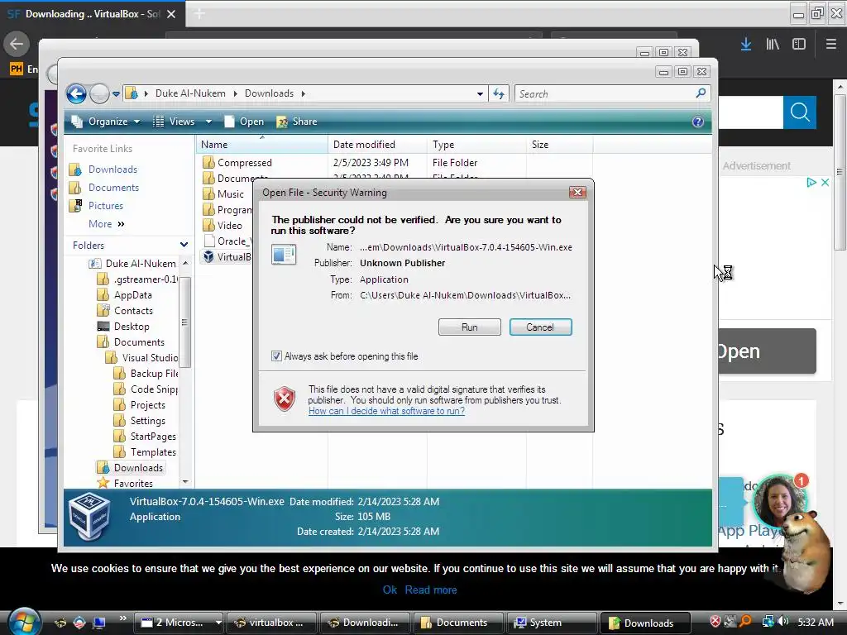Select Projects tree folder
Image resolution: width=847 pixels, height=635 pixels.
(147, 405)
